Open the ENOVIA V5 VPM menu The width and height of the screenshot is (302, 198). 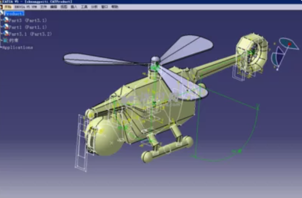[26, 7]
